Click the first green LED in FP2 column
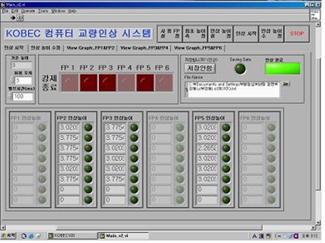325x243 pixels. click(89, 128)
